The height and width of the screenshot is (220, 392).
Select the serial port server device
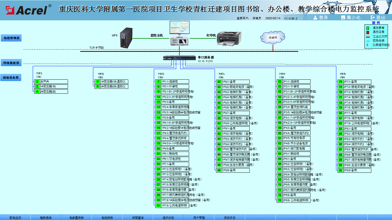(x=180, y=58)
